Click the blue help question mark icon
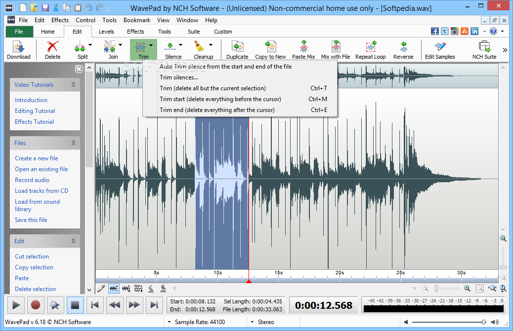 pyautogui.click(x=493, y=32)
